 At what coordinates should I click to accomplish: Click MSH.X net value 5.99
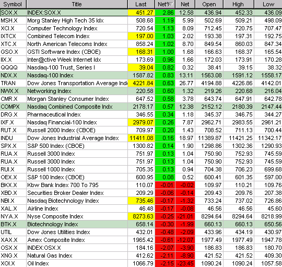point(185,20)
